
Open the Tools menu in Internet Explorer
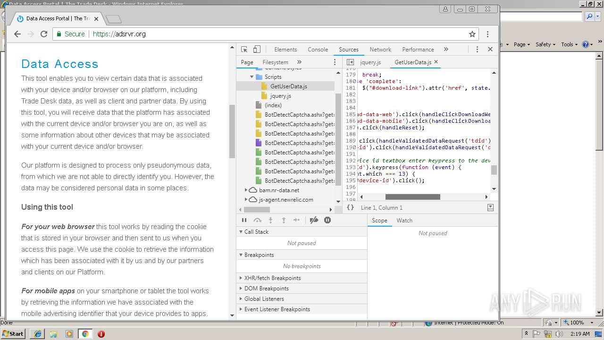point(569,44)
